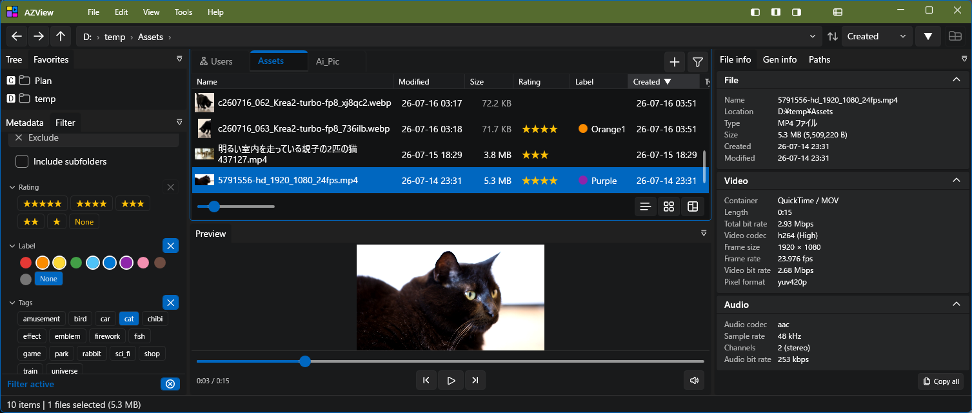Viewport: 972px width, 413px height.
Task: Clear the Label filter
Action: click(x=170, y=246)
